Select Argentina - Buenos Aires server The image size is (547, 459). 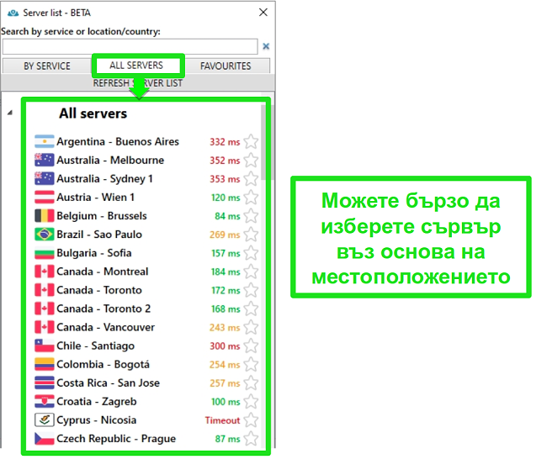point(118,141)
